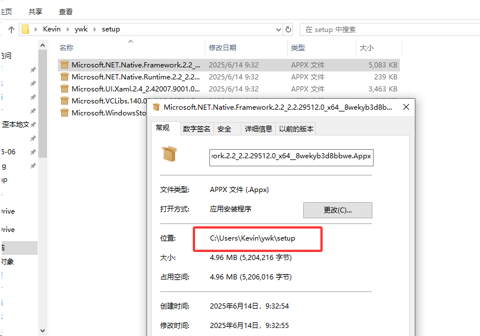This screenshot has height=336, width=480.
Task: Switch to the 数字签名 tab
Action: (x=197, y=129)
